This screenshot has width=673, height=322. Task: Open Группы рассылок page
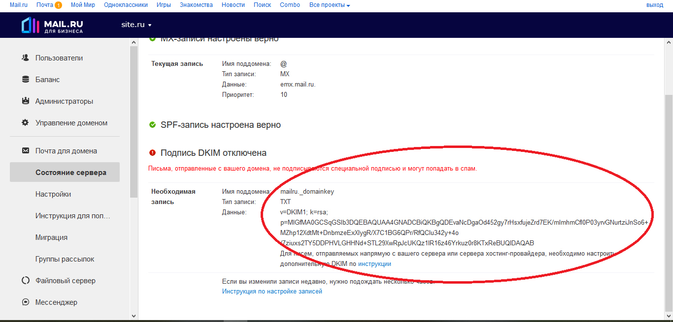click(x=65, y=259)
